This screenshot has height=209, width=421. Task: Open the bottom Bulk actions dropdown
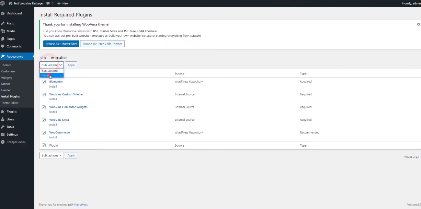52,155
